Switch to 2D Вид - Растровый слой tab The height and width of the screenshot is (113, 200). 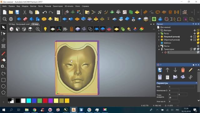[19, 24]
